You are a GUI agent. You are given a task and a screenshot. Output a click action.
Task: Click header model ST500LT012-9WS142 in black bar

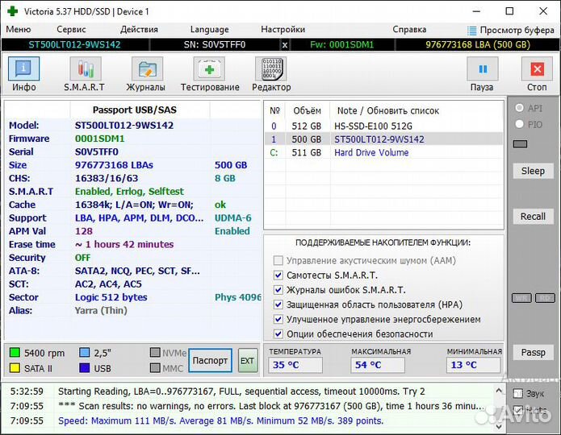(74, 45)
